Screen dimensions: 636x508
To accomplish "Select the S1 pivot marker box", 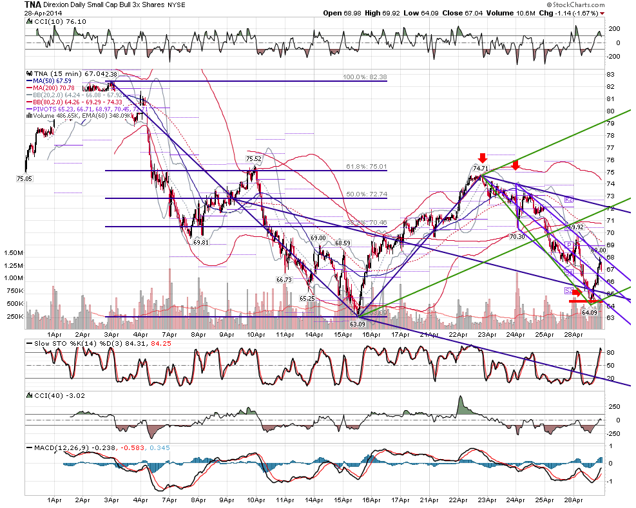I will [569, 272].
